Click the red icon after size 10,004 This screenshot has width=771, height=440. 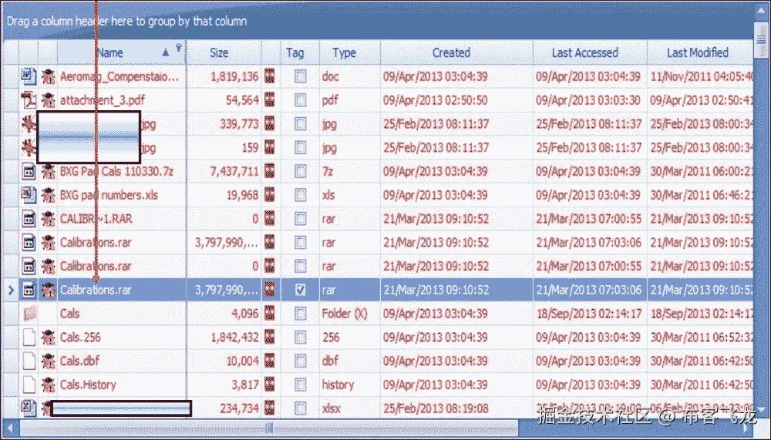[269, 361]
